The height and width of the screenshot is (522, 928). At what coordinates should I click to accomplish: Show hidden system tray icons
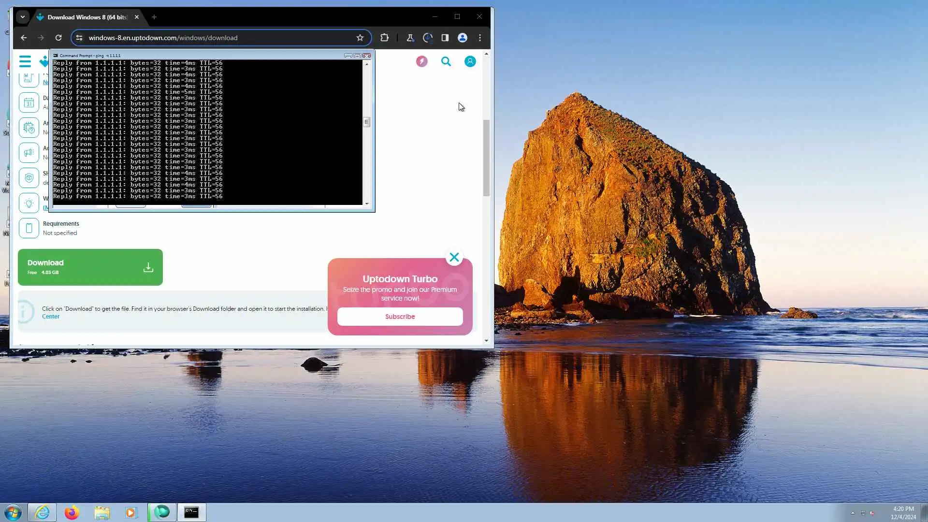click(x=853, y=513)
